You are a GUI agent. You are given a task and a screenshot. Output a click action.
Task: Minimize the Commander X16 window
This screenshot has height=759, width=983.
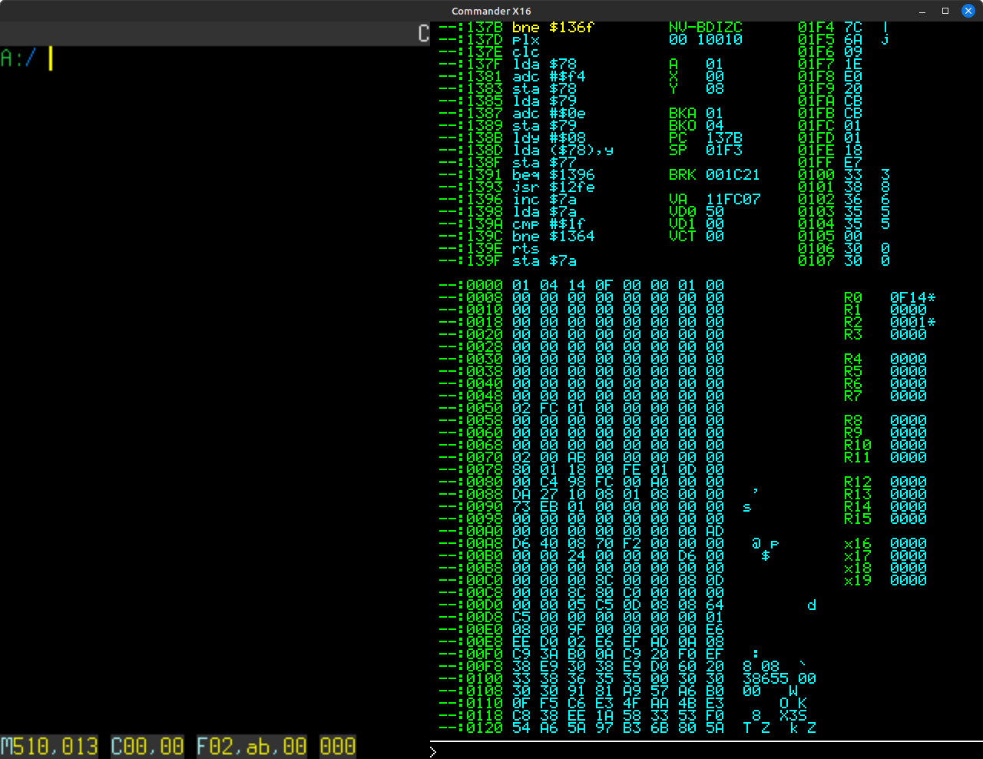point(922,11)
